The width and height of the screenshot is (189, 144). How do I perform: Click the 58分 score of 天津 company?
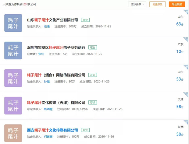pyautogui.click(x=180, y=107)
